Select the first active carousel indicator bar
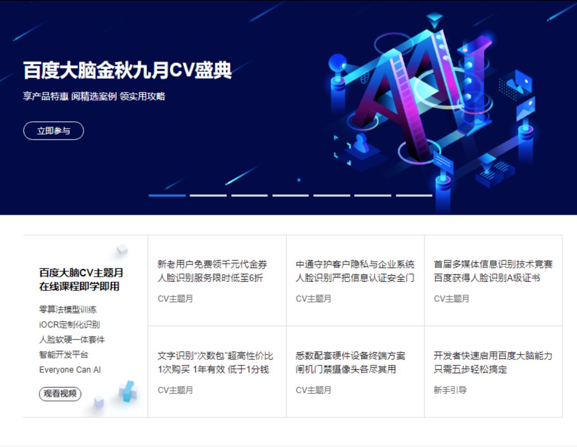The height and width of the screenshot is (447, 577). pyautogui.click(x=167, y=195)
